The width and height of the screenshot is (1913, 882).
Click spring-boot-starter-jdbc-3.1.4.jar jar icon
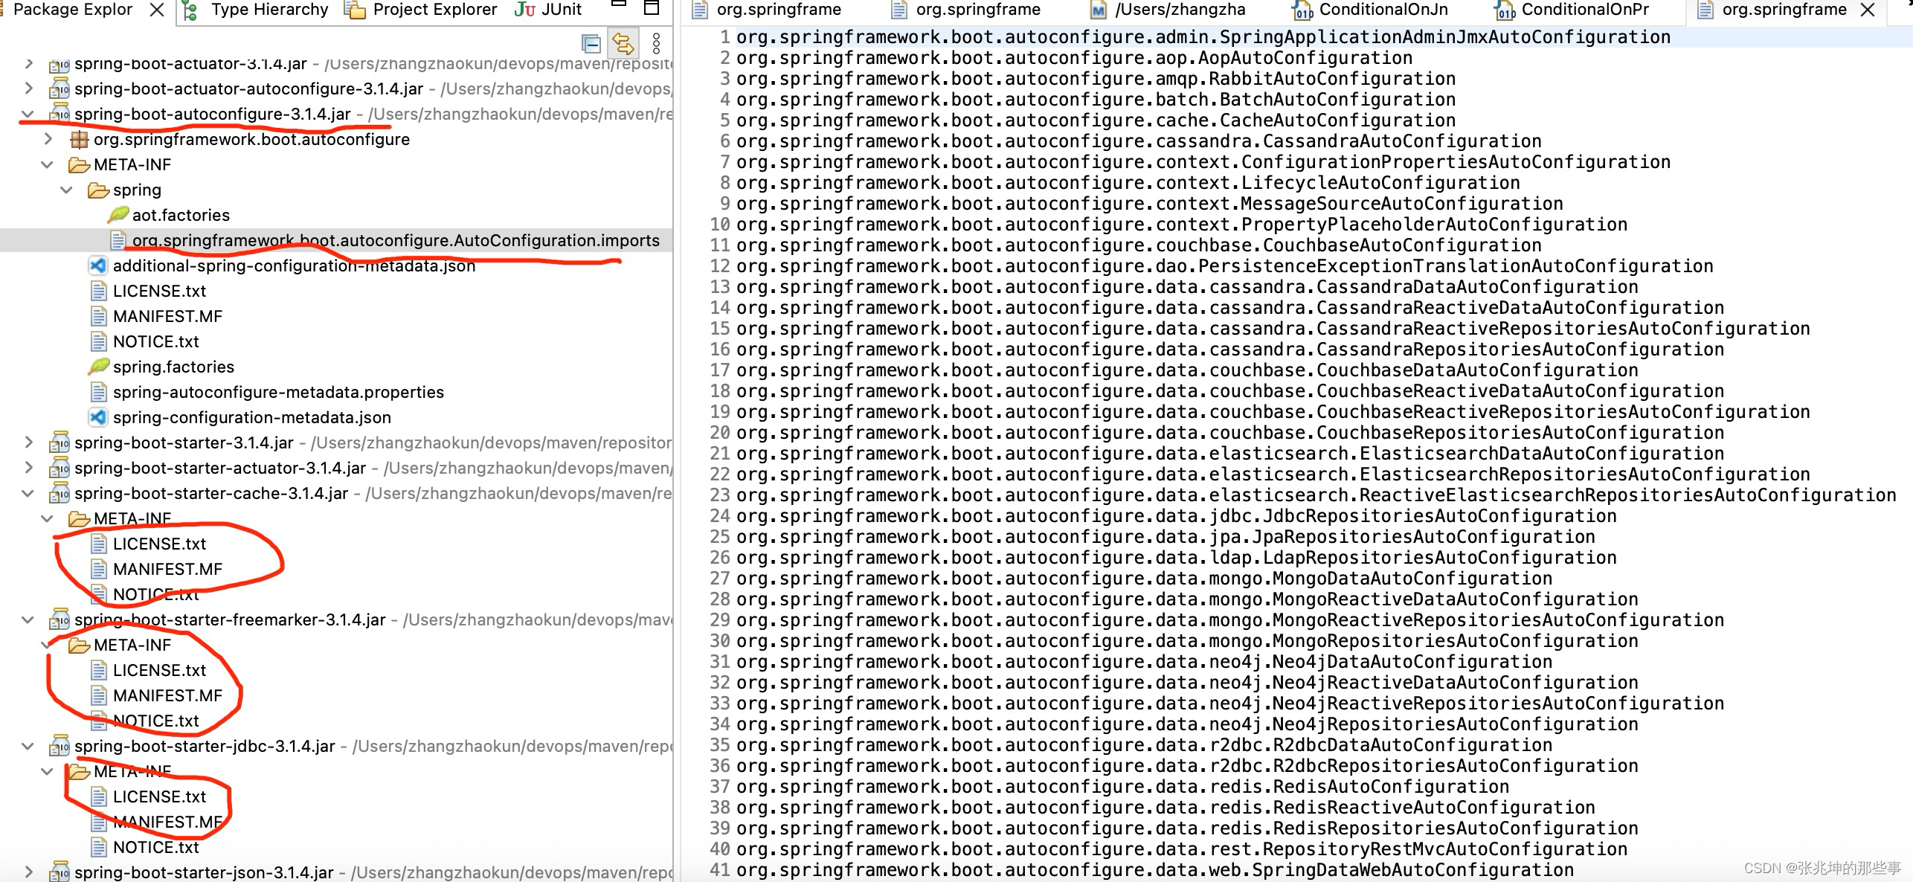(60, 746)
